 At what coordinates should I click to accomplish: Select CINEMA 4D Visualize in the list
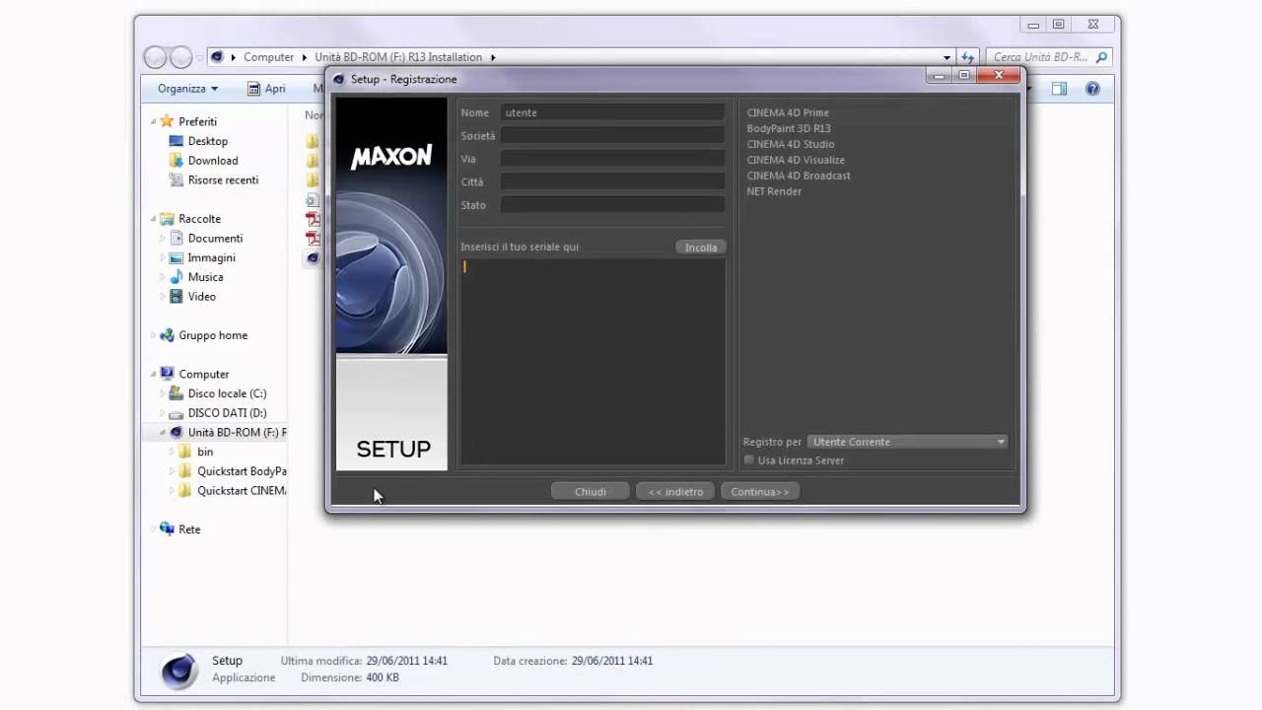coord(796,160)
